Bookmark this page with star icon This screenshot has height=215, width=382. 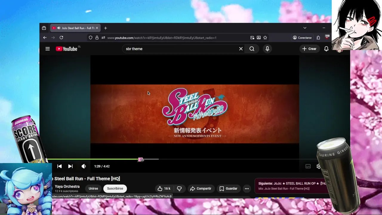click(265, 38)
